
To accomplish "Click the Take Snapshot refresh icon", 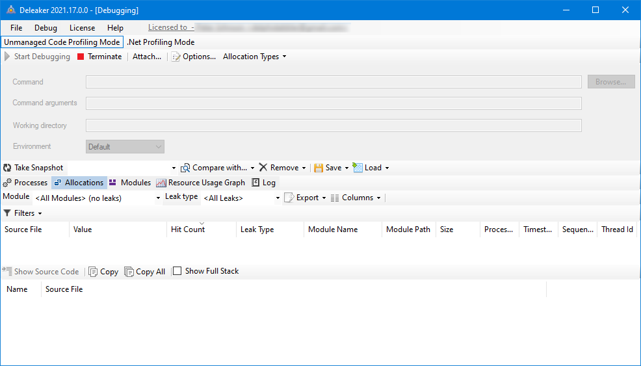I will [7, 168].
